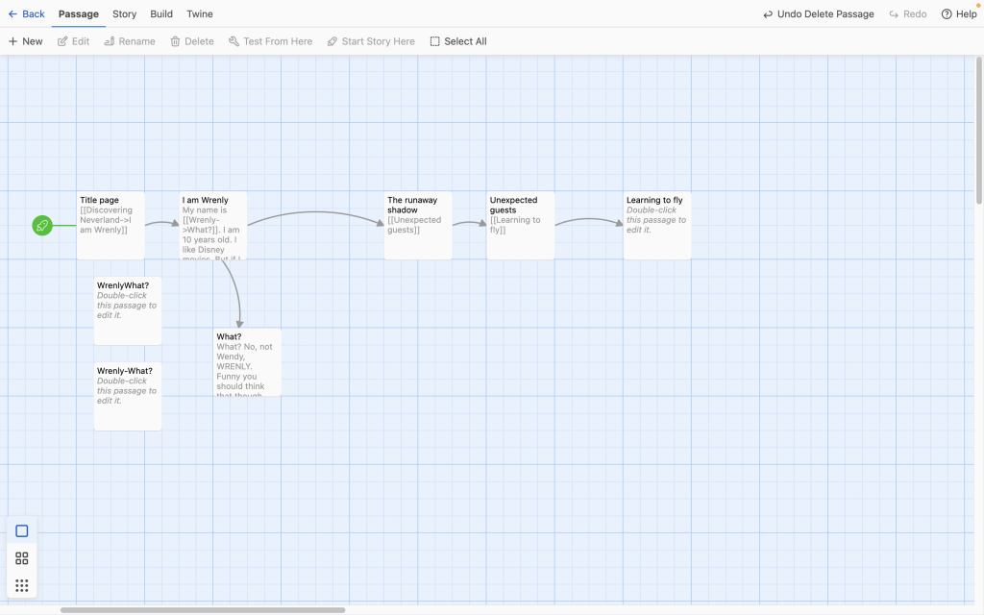Click the New passage plus button
This screenshot has width=984, height=615.
pos(26,41)
